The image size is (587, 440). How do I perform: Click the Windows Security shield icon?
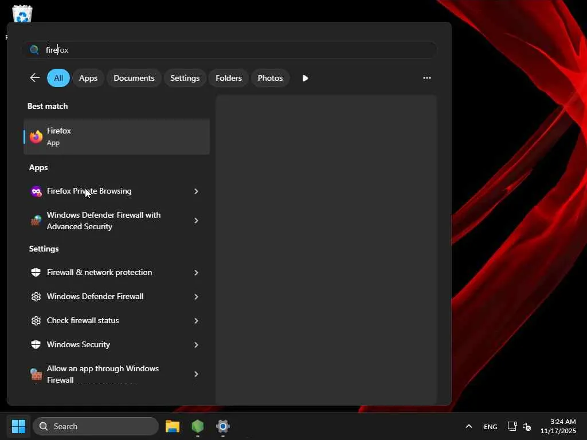coord(36,344)
